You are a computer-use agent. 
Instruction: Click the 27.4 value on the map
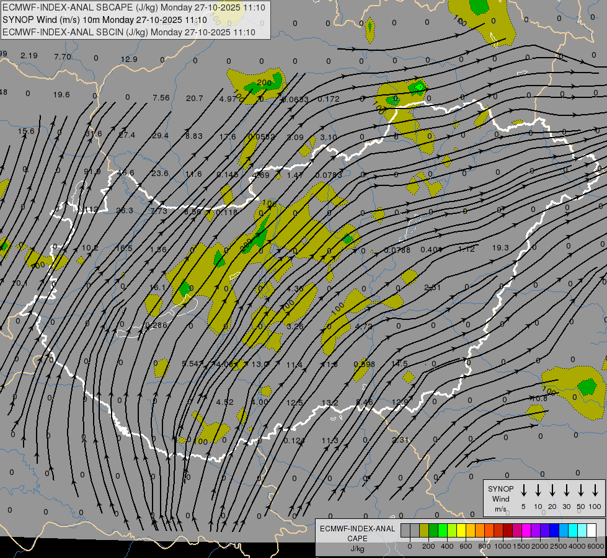coord(127,135)
